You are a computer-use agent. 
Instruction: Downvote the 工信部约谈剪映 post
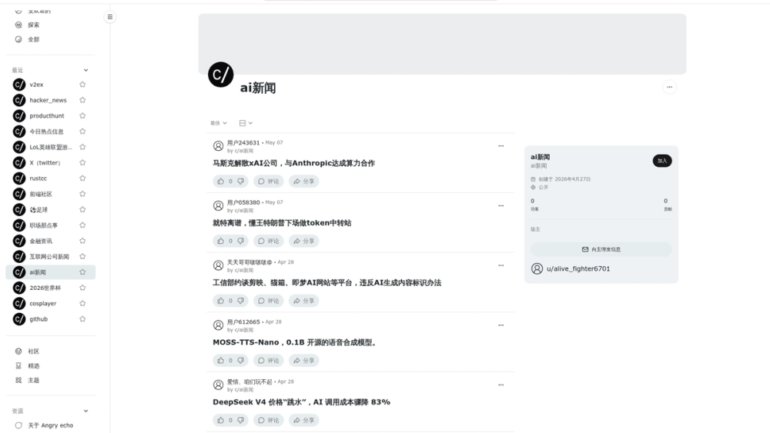(240, 301)
